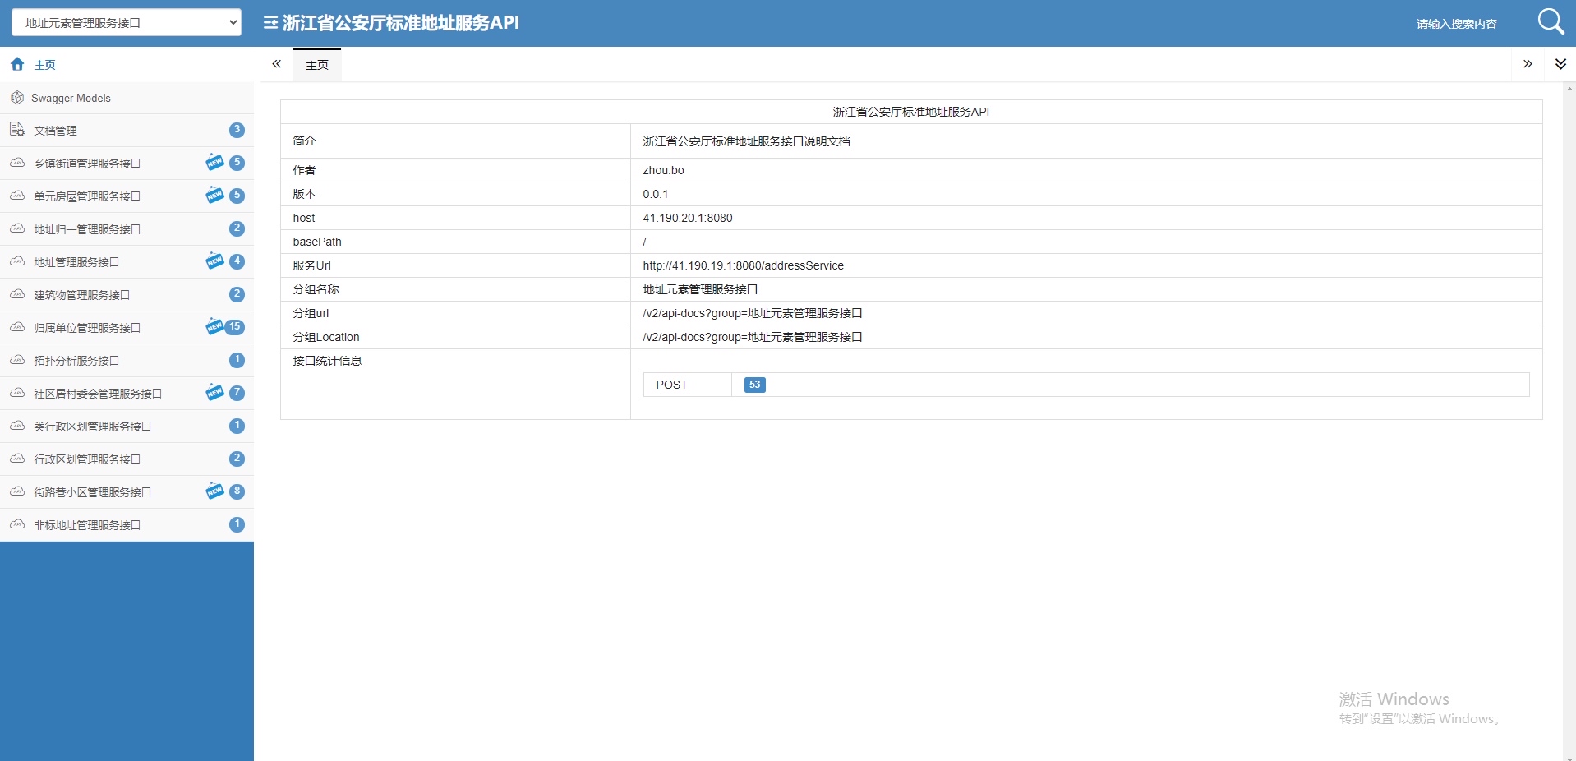The height and width of the screenshot is (761, 1576).
Task: Click the 分组Location value cell
Action: [1086, 337]
